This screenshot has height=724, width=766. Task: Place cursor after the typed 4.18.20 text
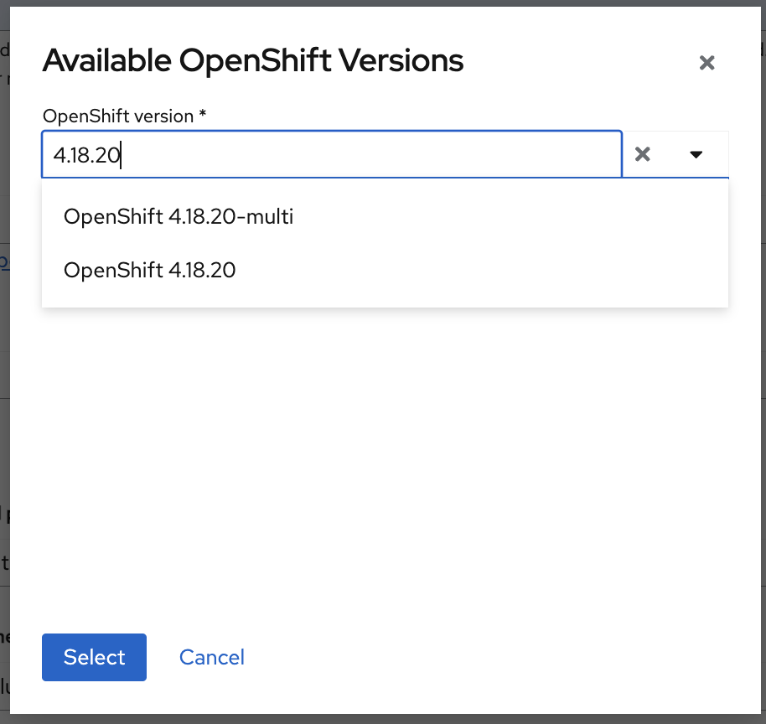[x=122, y=155]
